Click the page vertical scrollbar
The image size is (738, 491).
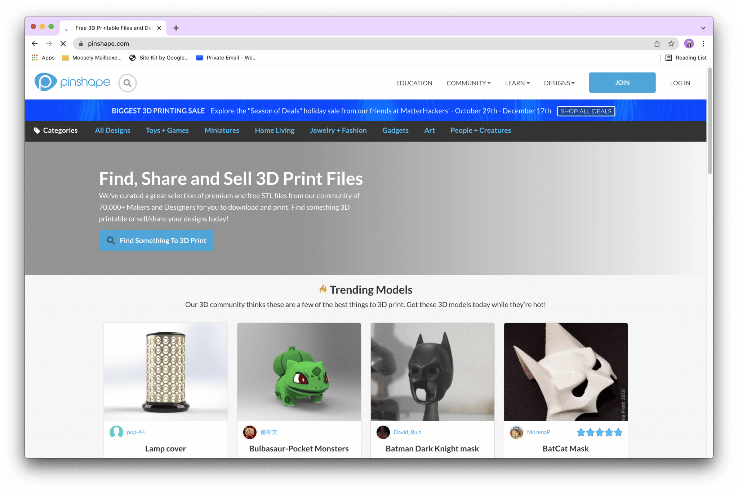pyautogui.click(x=710, y=121)
